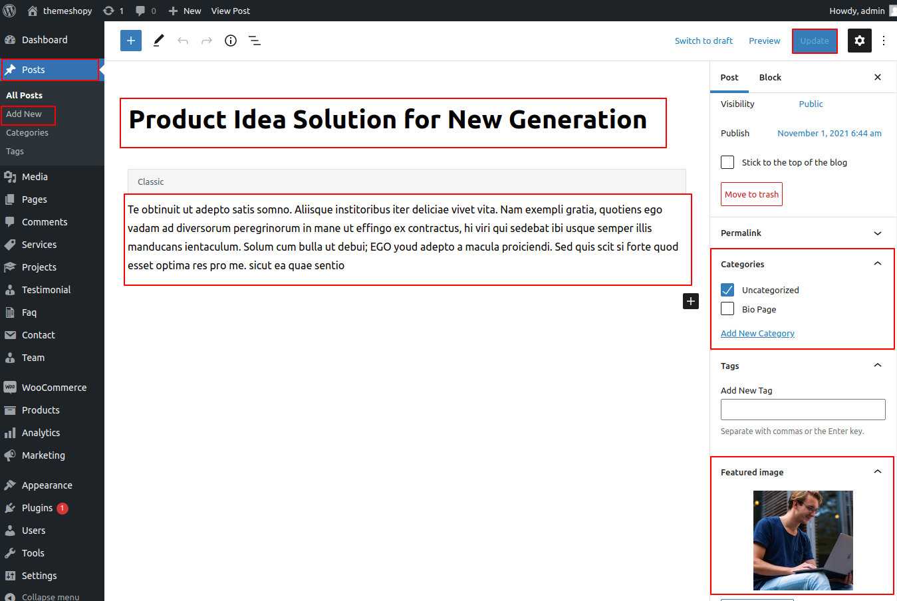Open the List View outline icon
This screenshot has width=897, height=601.
point(255,41)
